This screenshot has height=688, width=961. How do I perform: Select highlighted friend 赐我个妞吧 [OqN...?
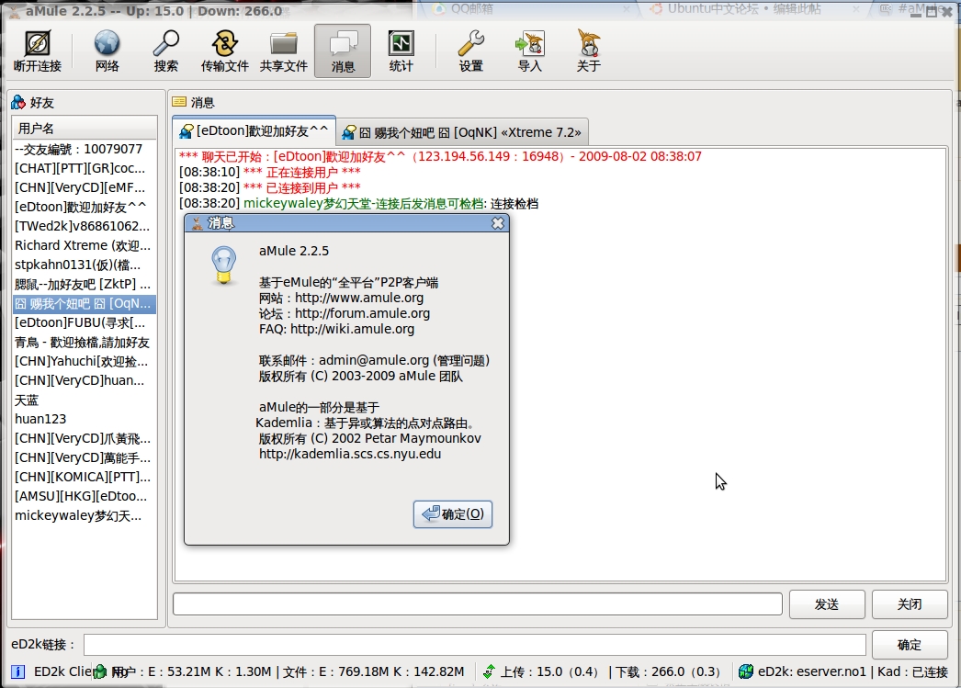tap(85, 303)
